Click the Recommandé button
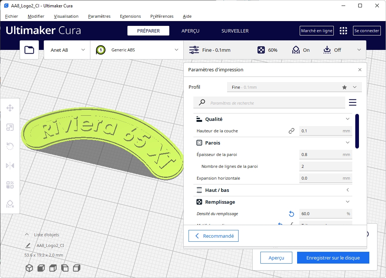 pyautogui.click(x=213, y=236)
